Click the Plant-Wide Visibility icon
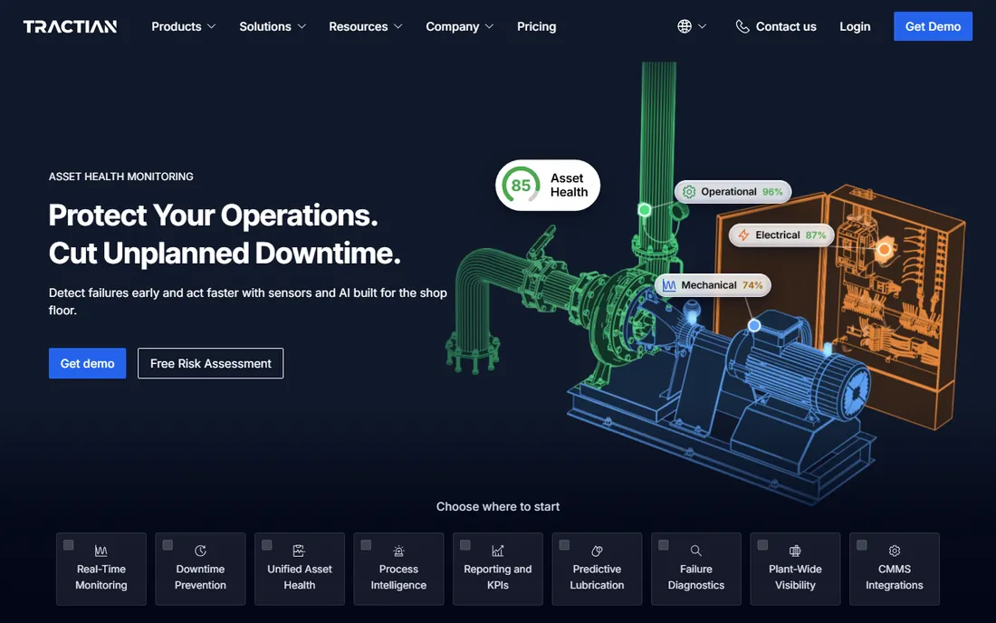 coord(795,551)
